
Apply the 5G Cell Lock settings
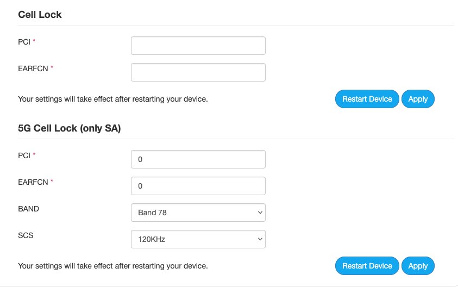(418, 266)
